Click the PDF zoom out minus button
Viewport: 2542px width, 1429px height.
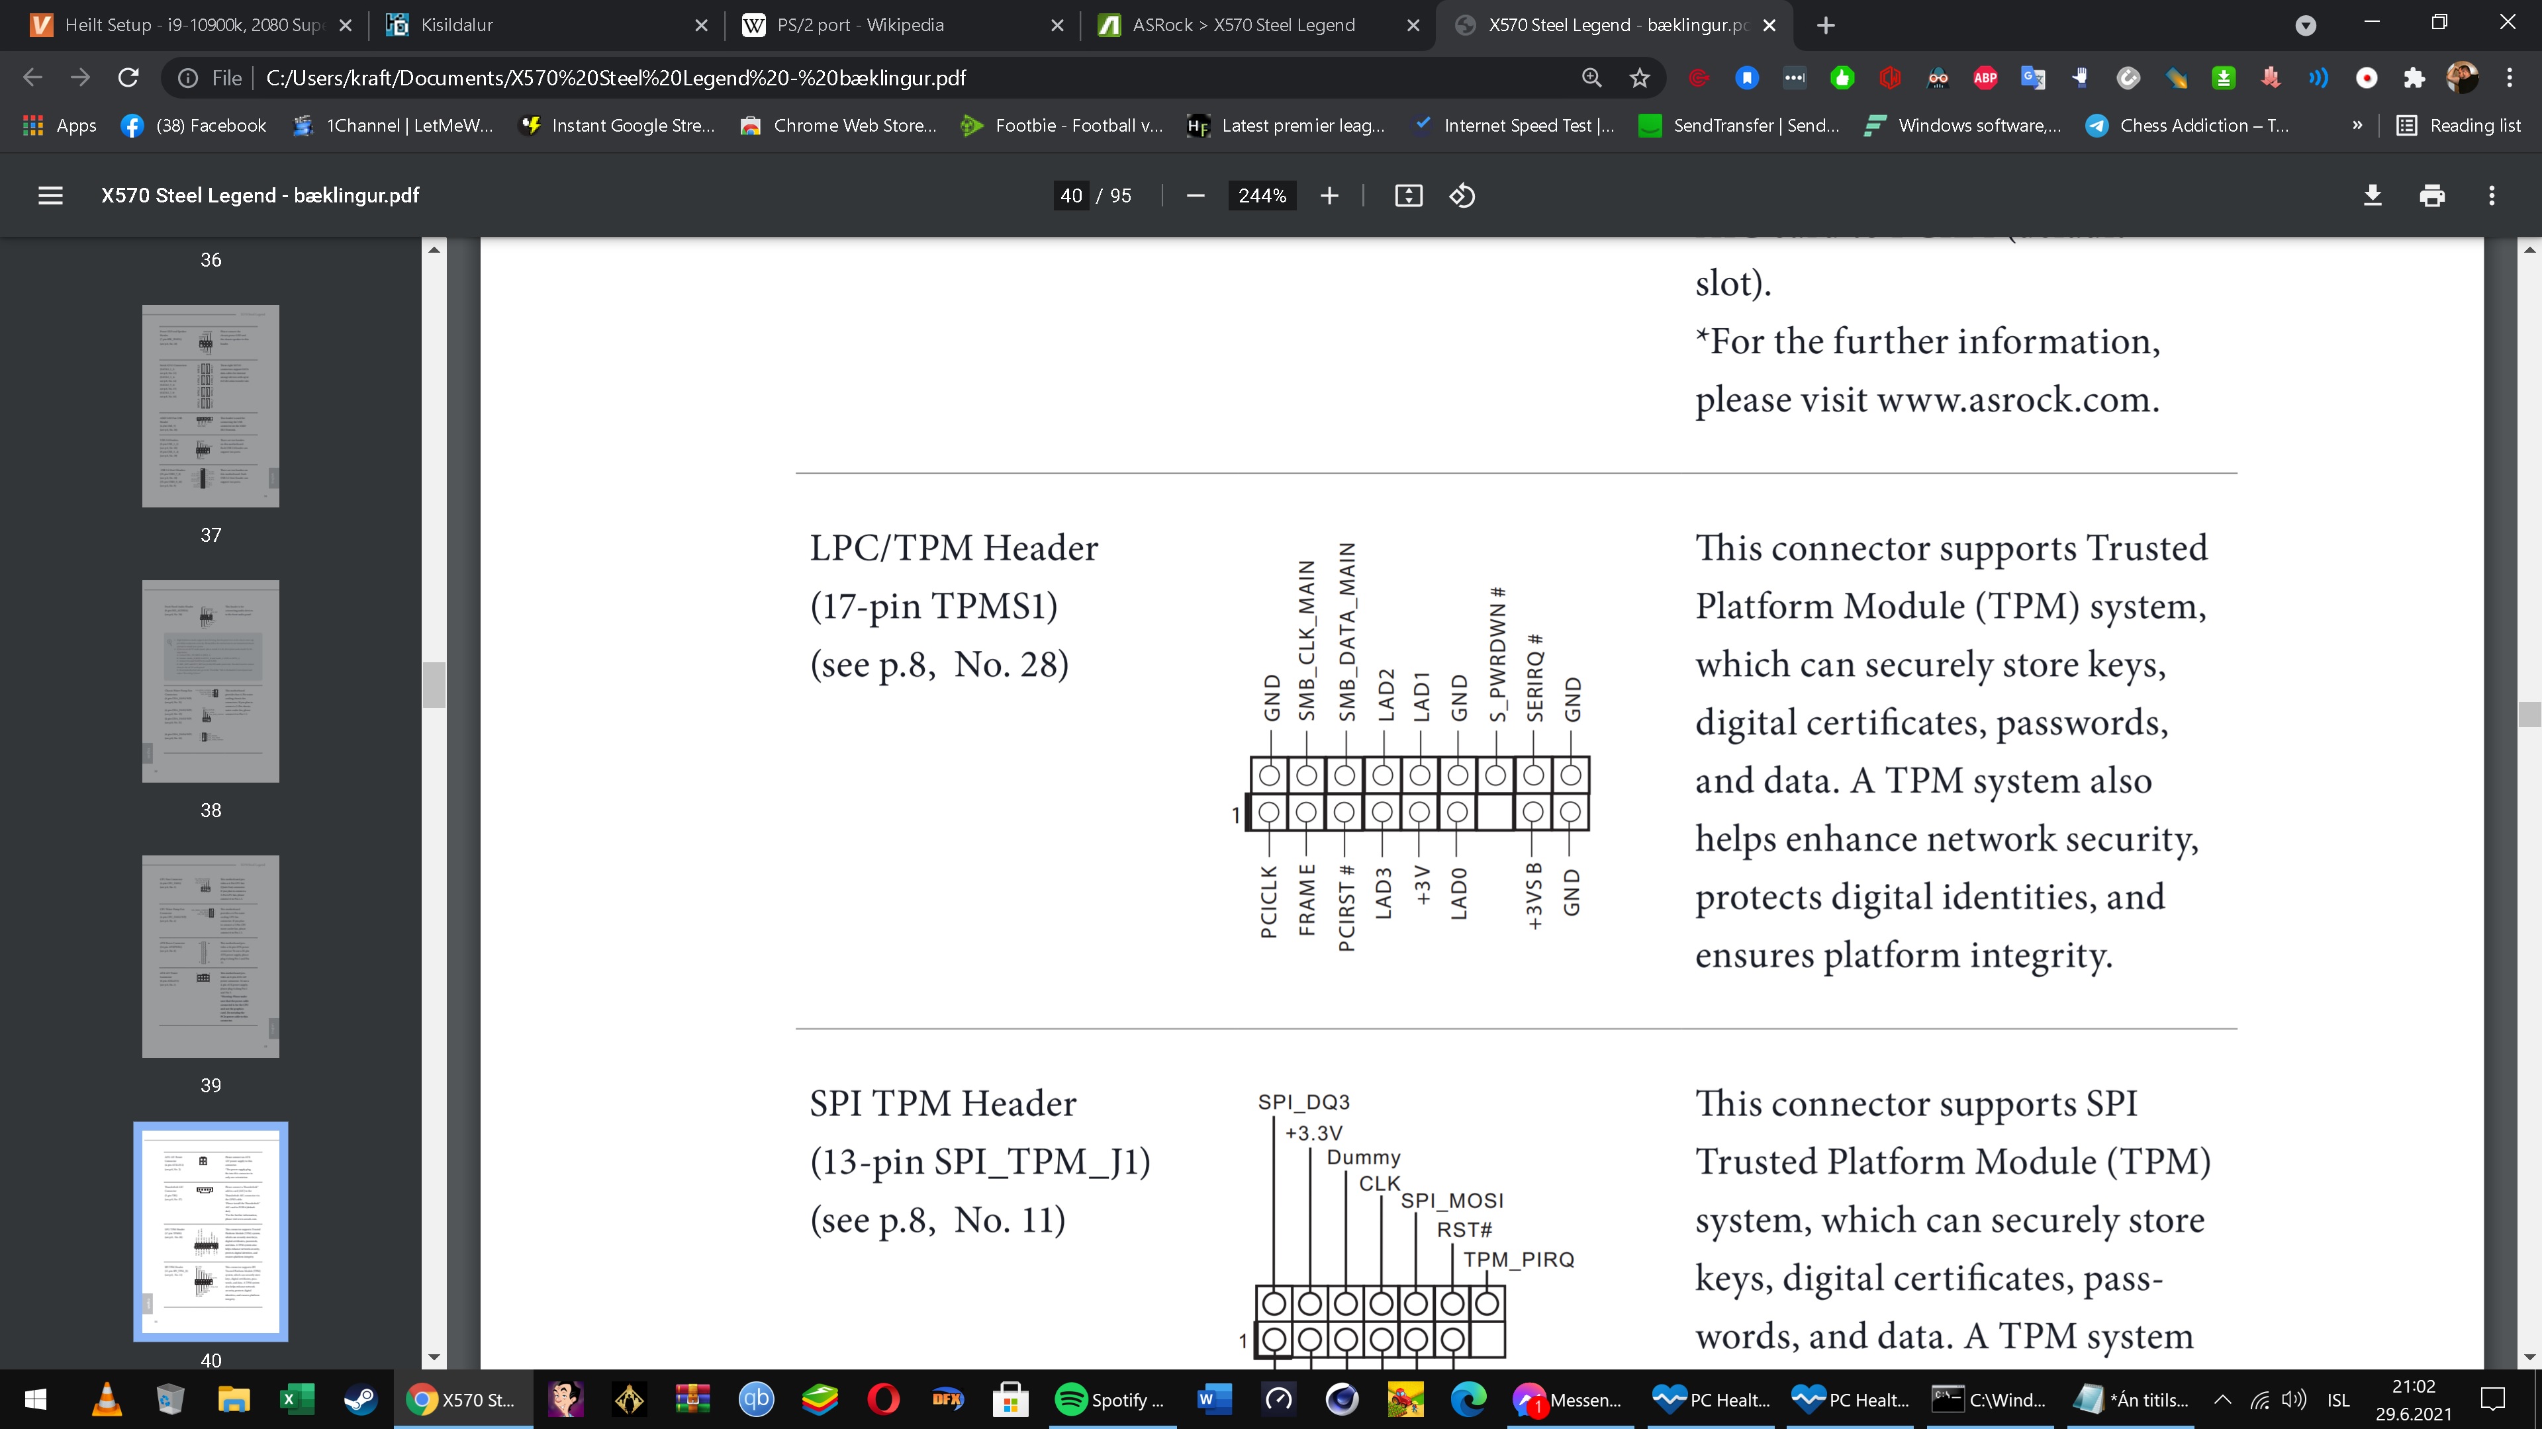(x=1195, y=195)
